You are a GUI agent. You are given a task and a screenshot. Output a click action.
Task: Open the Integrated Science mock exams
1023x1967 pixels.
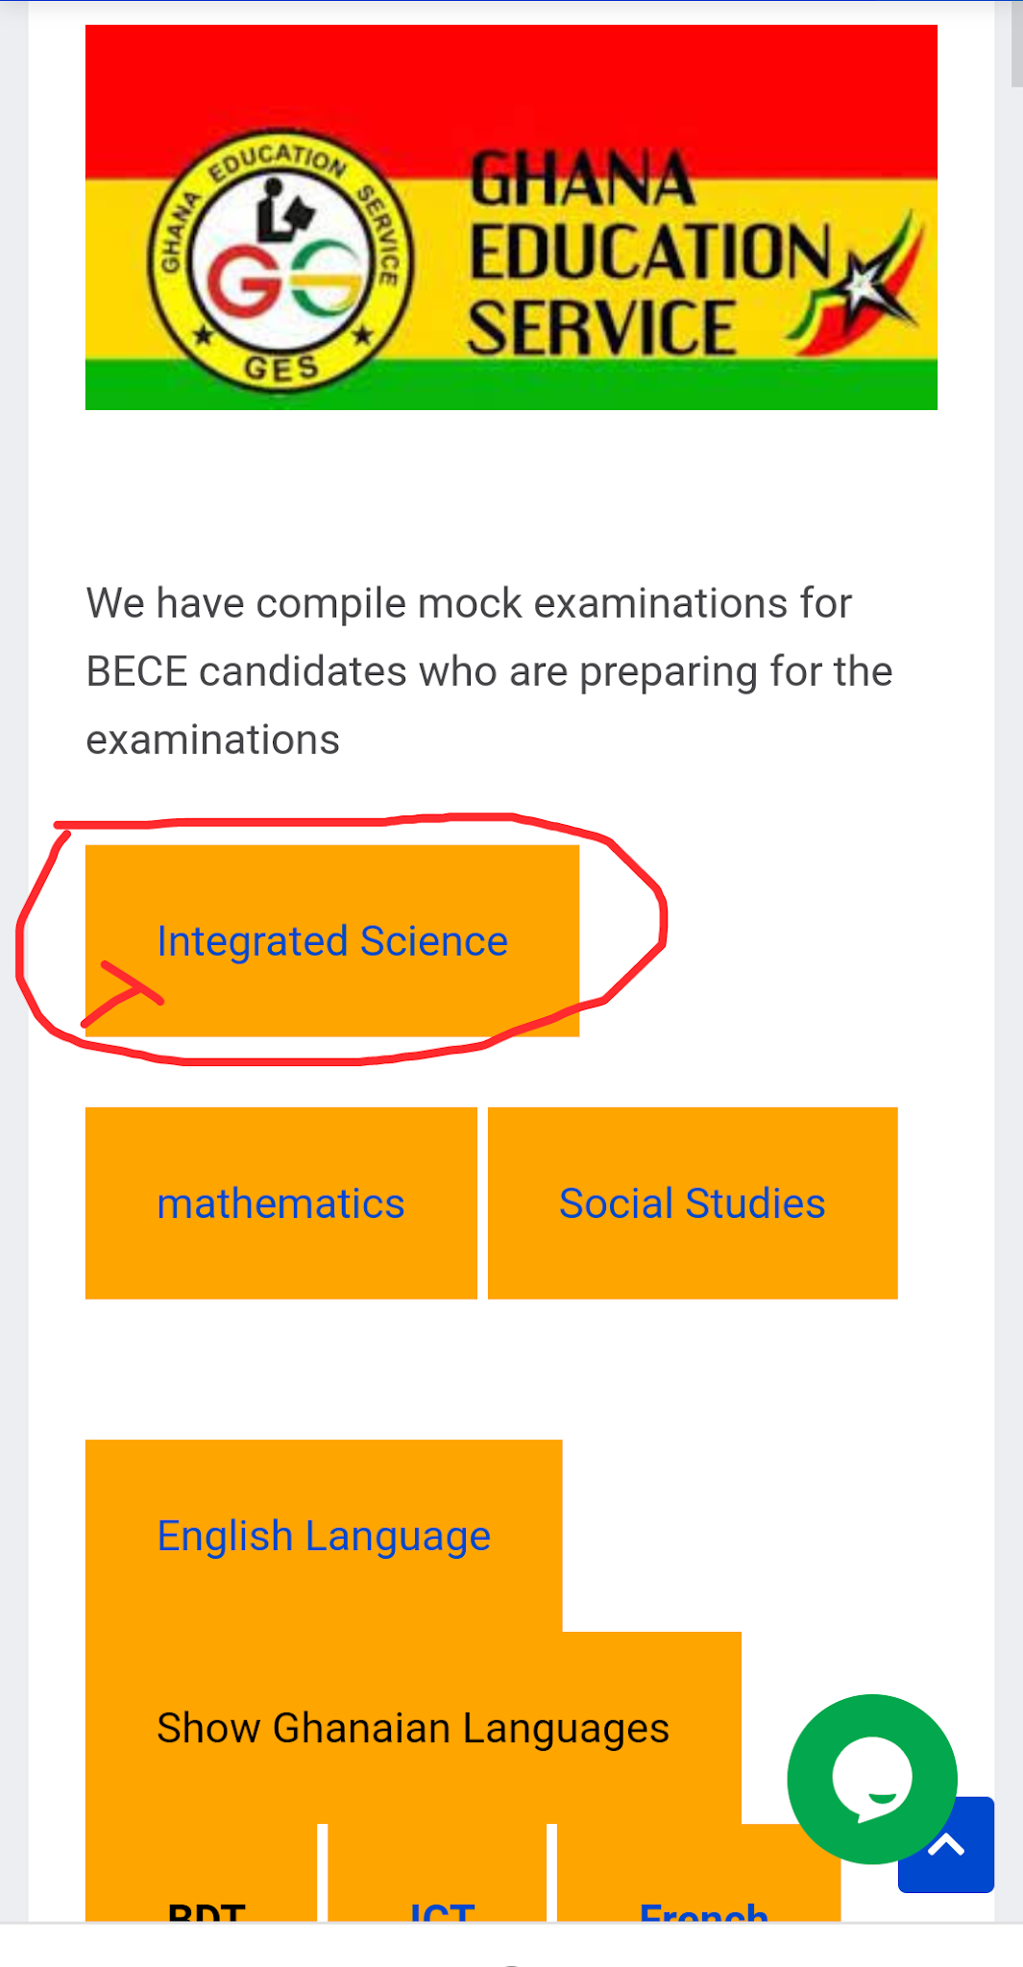(x=332, y=941)
